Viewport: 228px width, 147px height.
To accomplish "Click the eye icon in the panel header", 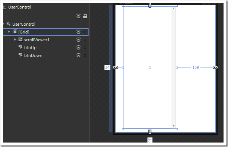I will tap(78, 16).
